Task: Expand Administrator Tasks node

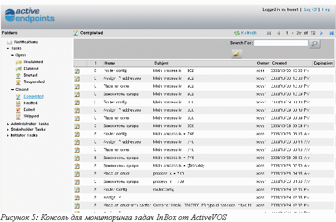Action: [x=7, y=124]
